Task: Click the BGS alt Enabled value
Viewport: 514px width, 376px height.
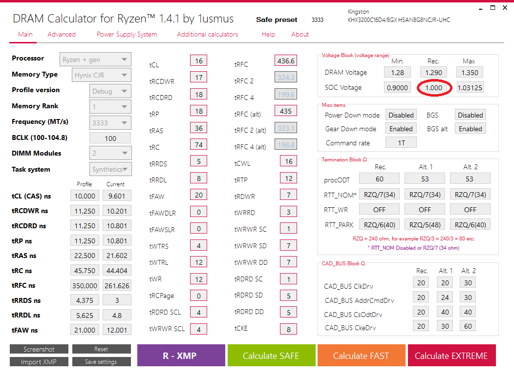Action: tap(471, 129)
